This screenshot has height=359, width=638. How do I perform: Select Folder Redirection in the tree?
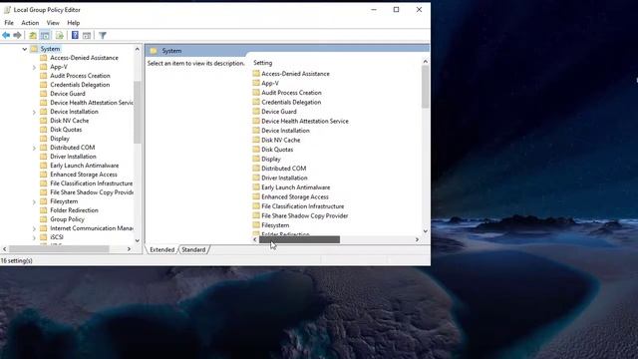pyautogui.click(x=74, y=210)
